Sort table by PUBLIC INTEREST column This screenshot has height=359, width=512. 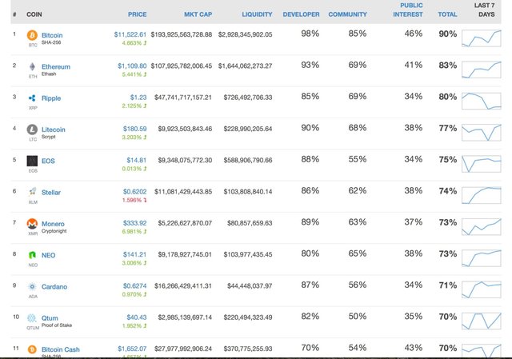point(408,10)
